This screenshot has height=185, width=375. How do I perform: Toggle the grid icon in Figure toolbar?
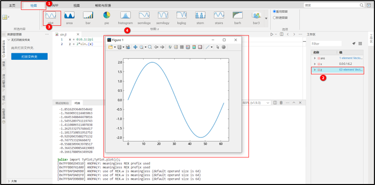click(x=182, y=47)
